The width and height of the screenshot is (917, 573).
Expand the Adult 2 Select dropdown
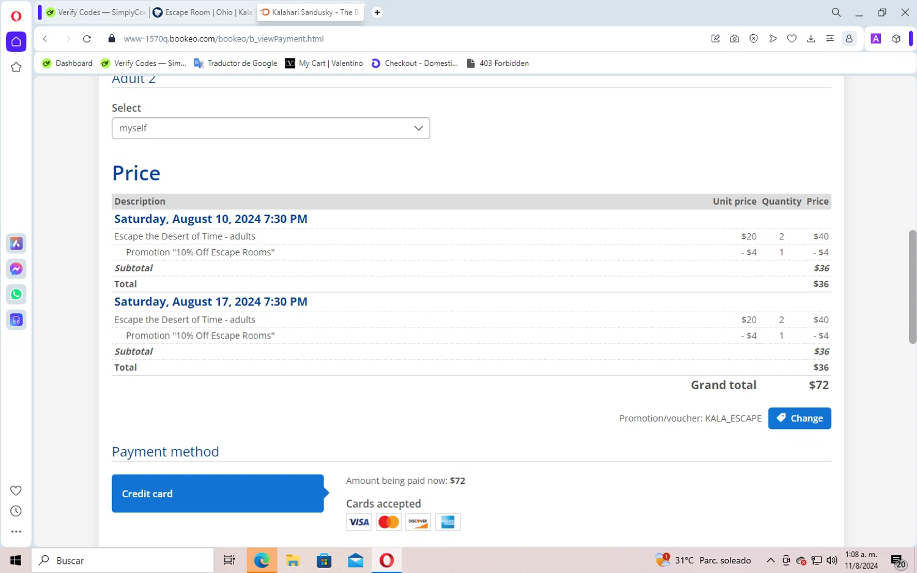tap(271, 128)
